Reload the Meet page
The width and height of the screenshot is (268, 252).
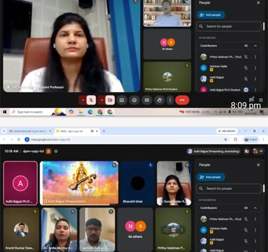click(19, 139)
